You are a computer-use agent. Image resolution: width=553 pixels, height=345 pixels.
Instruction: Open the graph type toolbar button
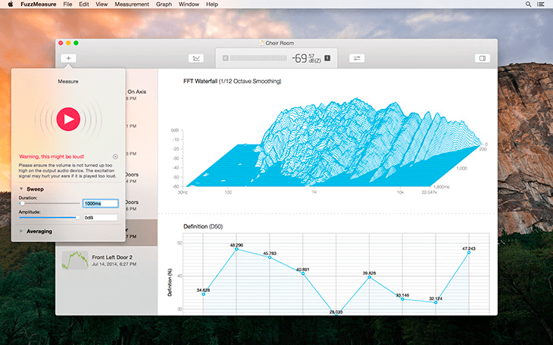tap(196, 58)
